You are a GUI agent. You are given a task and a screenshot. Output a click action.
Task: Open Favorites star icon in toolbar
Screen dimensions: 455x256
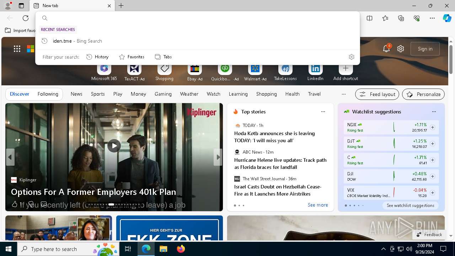click(x=385, y=18)
